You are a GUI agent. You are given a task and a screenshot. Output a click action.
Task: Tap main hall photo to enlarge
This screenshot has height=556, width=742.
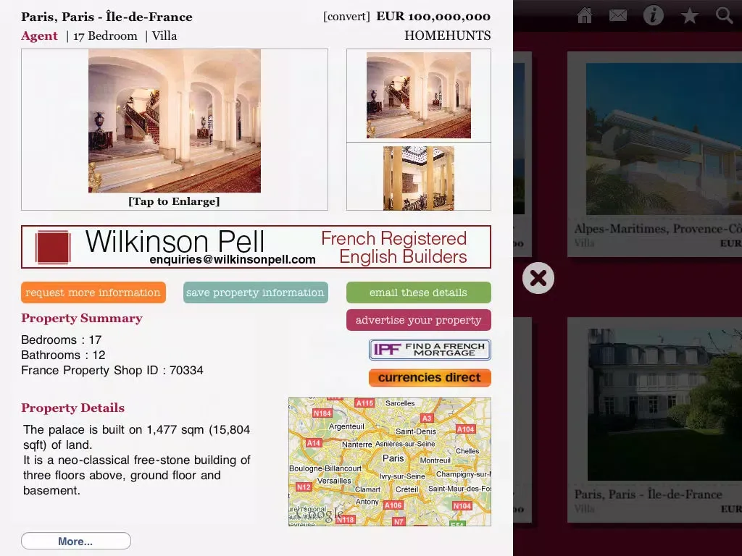(174, 121)
